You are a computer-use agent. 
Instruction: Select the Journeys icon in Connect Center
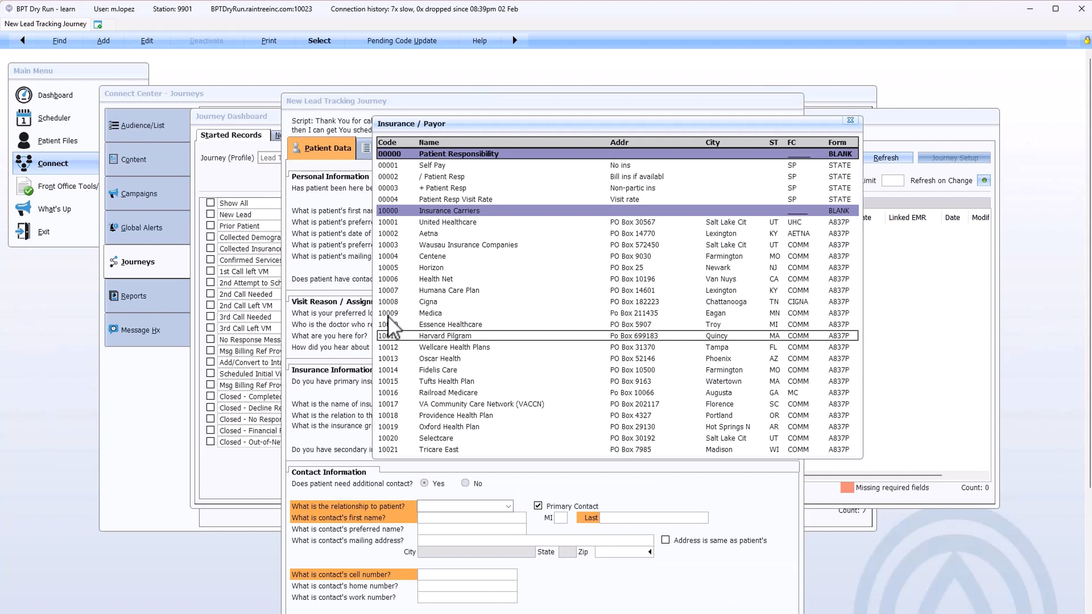114,262
